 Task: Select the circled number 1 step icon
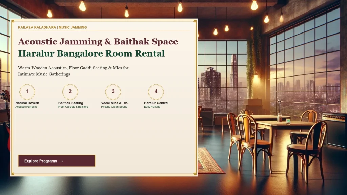point(27,91)
